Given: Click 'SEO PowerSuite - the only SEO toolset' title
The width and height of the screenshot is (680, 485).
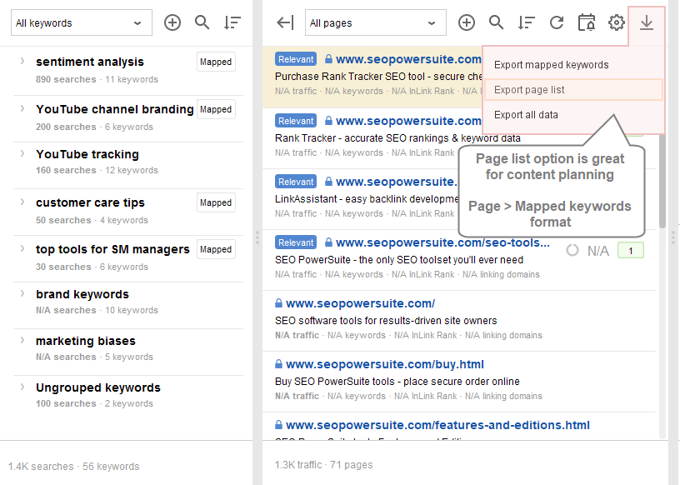Looking at the screenshot, I should 399,260.
